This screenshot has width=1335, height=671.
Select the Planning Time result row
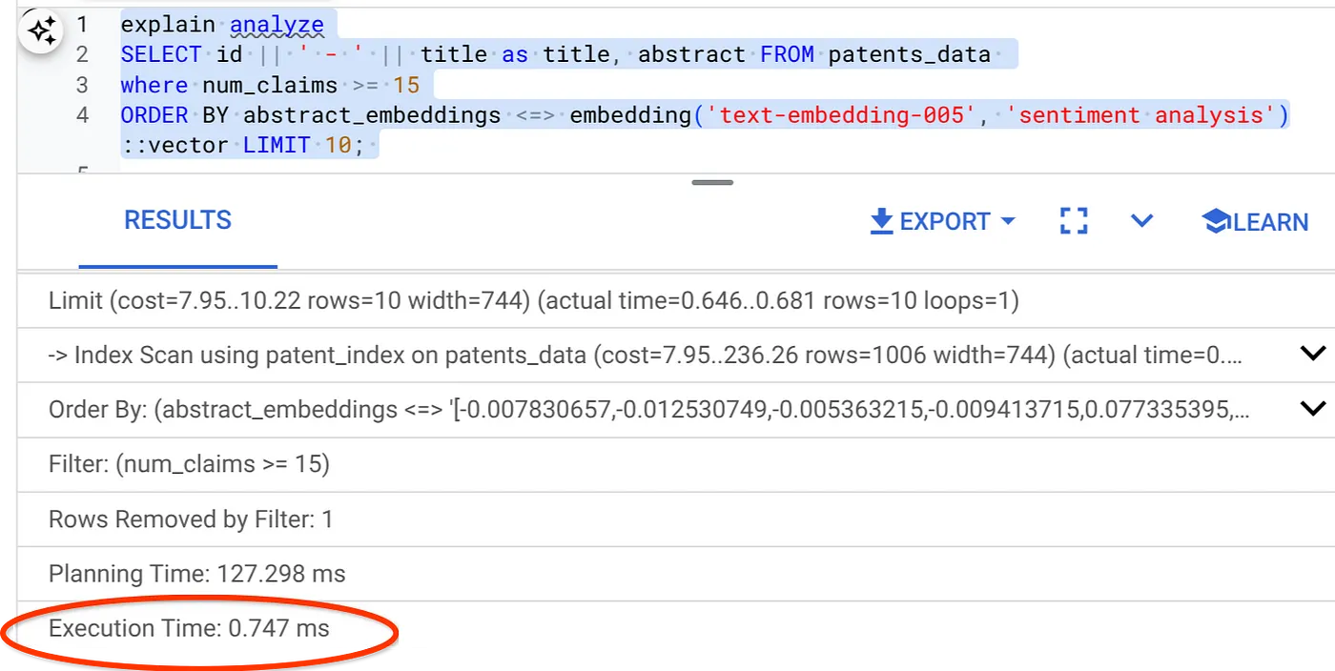(196, 574)
